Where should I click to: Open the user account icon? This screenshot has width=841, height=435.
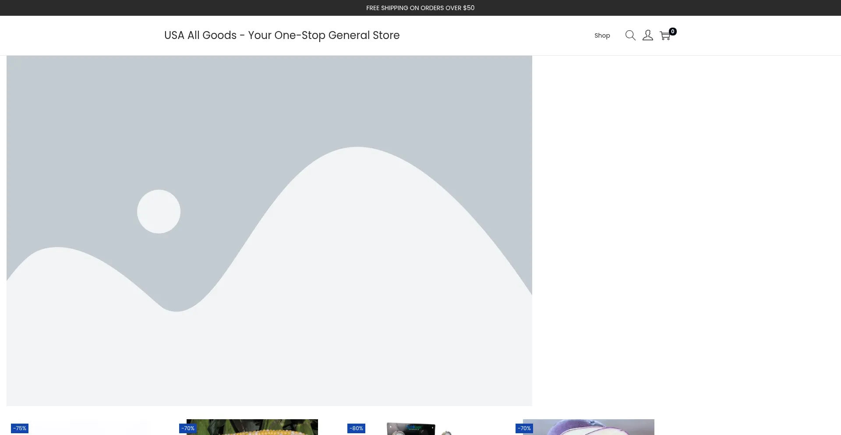648,35
